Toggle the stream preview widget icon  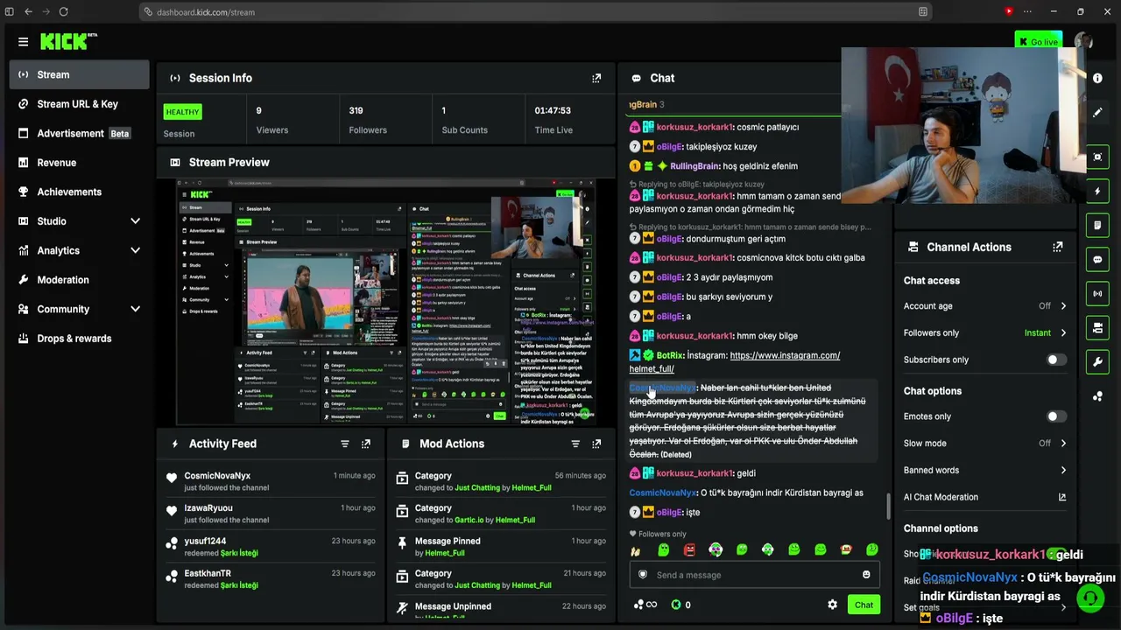click(1097, 157)
